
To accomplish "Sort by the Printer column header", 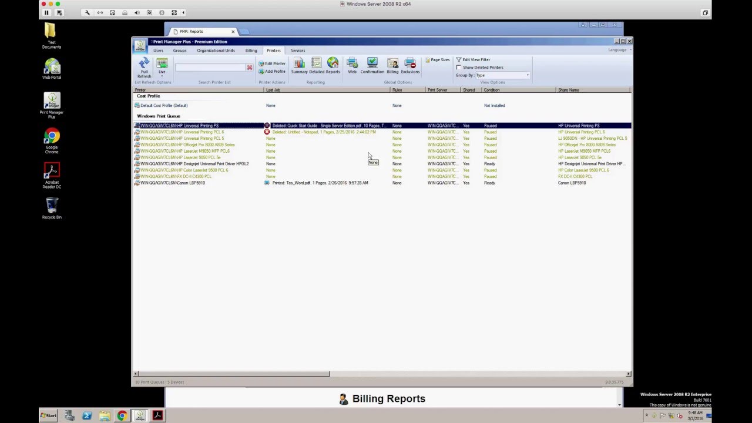I will 199,90.
